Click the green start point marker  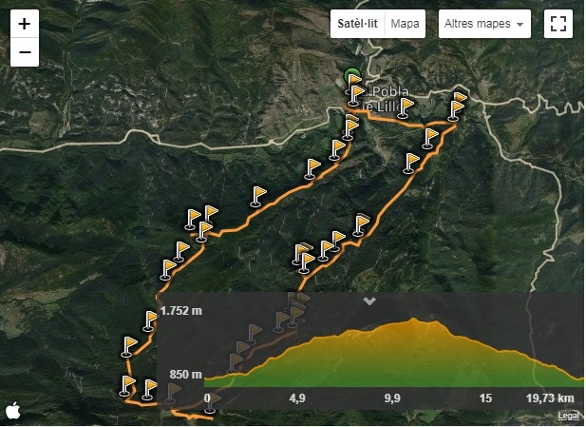pos(351,74)
